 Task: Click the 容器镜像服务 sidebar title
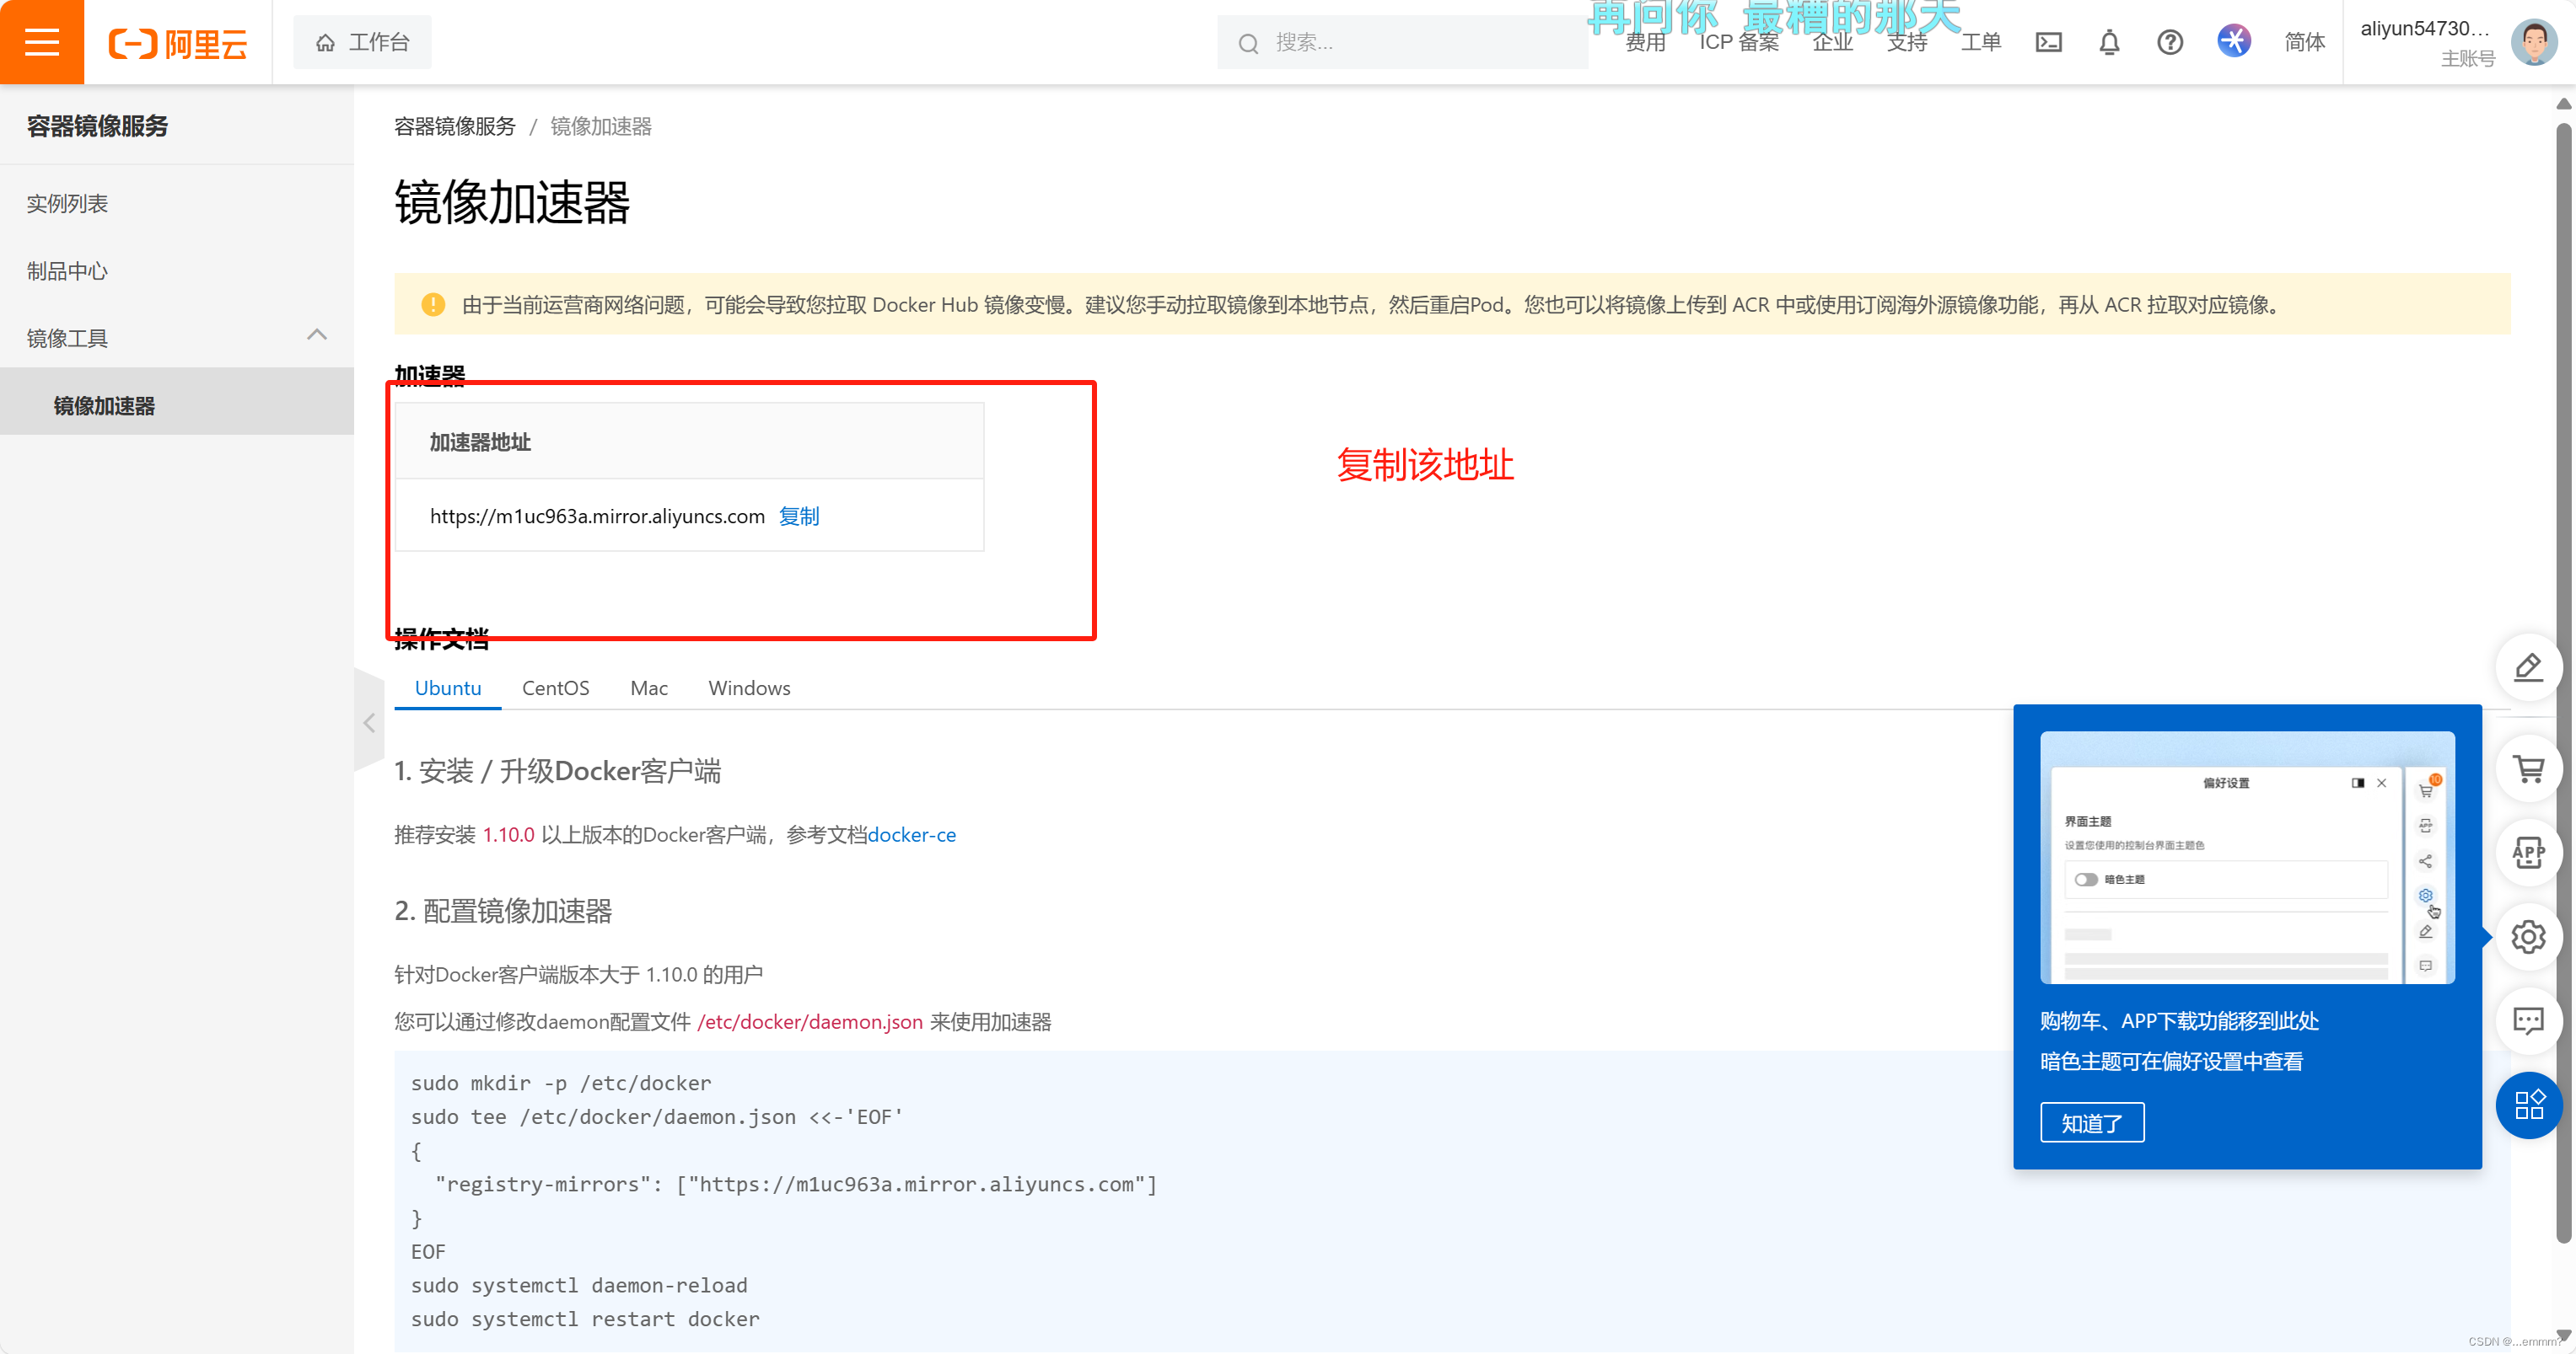tap(97, 126)
